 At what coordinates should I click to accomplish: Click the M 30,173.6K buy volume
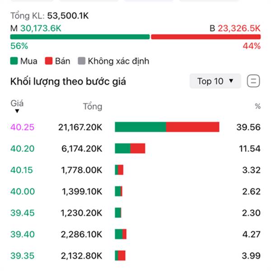click(x=36, y=28)
